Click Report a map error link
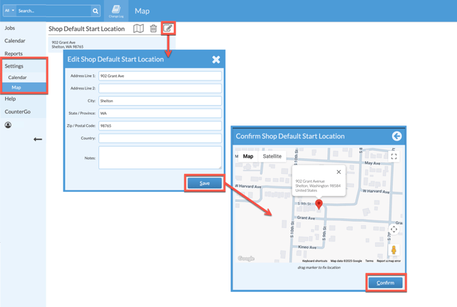This screenshot has width=457, height=307. (x=389, y=261)
